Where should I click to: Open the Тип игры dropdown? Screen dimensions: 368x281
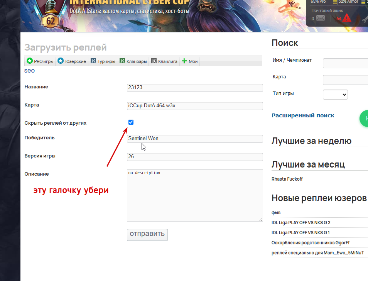pyautogui.click(x=335, y=94)
